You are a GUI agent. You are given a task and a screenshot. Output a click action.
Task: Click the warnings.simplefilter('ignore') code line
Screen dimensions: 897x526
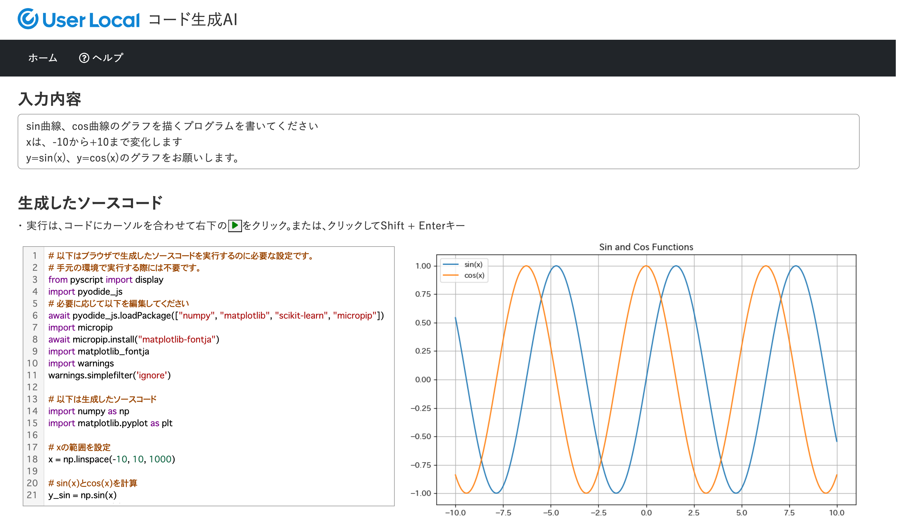coord(110,375)
